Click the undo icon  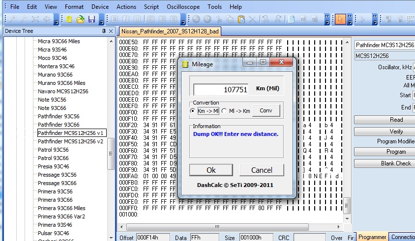tap(196, 19)
